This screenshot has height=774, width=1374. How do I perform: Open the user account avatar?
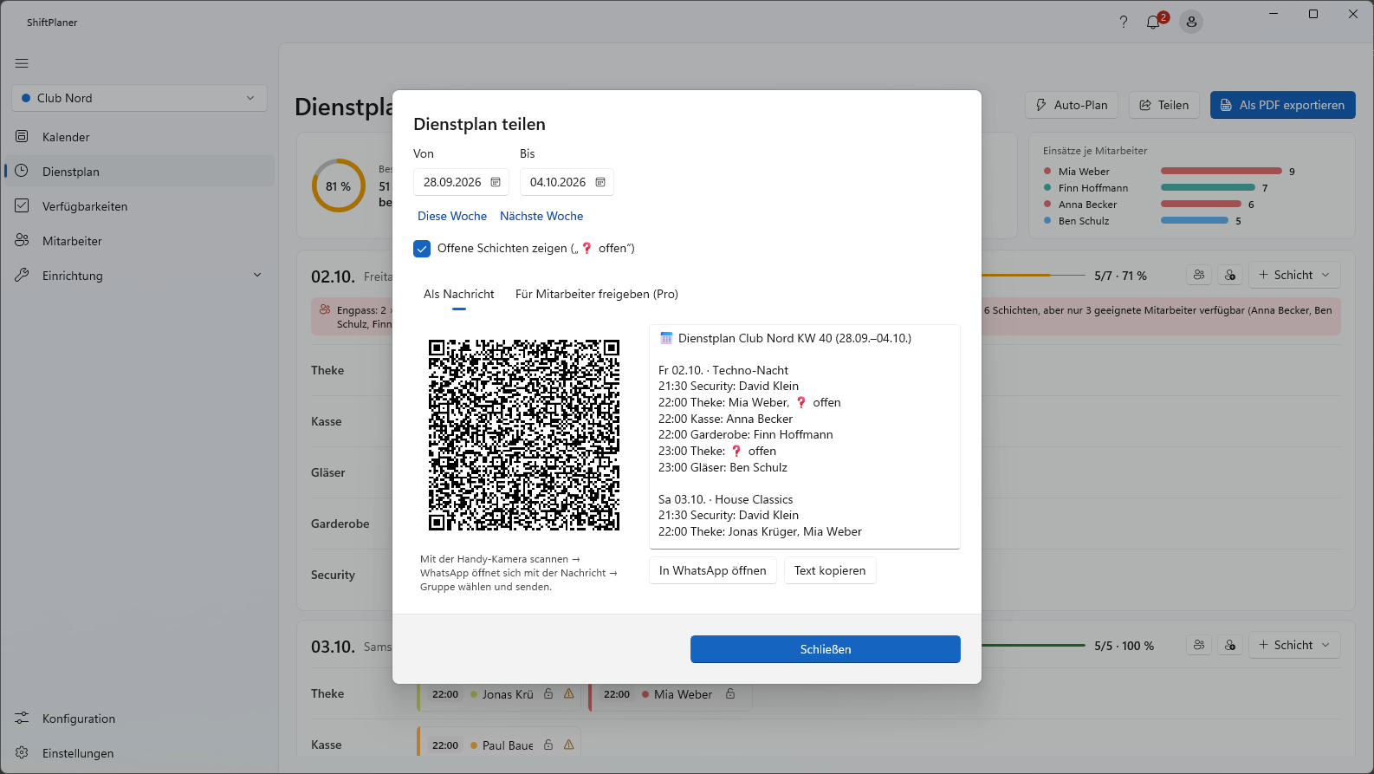[x=1191, y=23]
